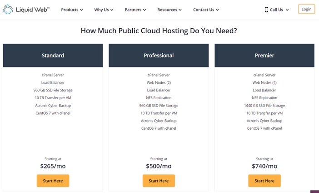Expand the Resources chevron arrow
The height and width of the screenshot is (193, 319).
tap(180, 10)
